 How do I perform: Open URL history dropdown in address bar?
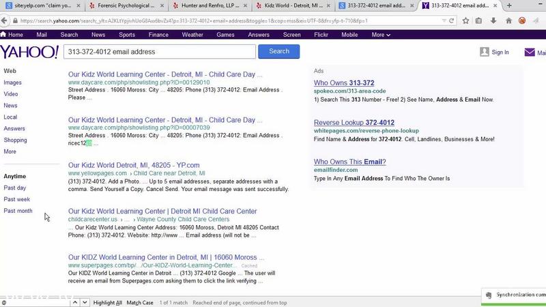(x=444, y=20)
